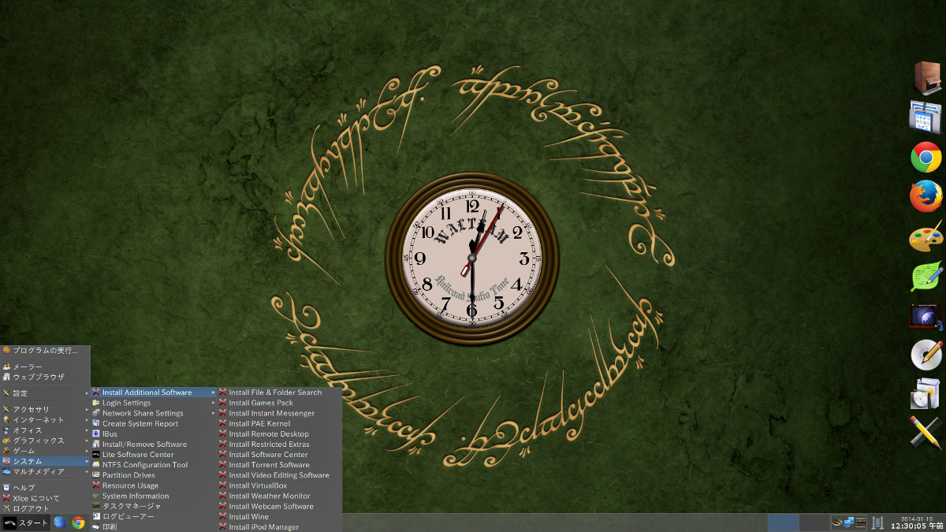This screenshot has height=532, width=946.
Task: Expand the ゲーム submenu
Action: (x=45, y=451)
